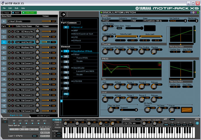Click the Tune Vel Sens knob

click(x=129, y=52)
